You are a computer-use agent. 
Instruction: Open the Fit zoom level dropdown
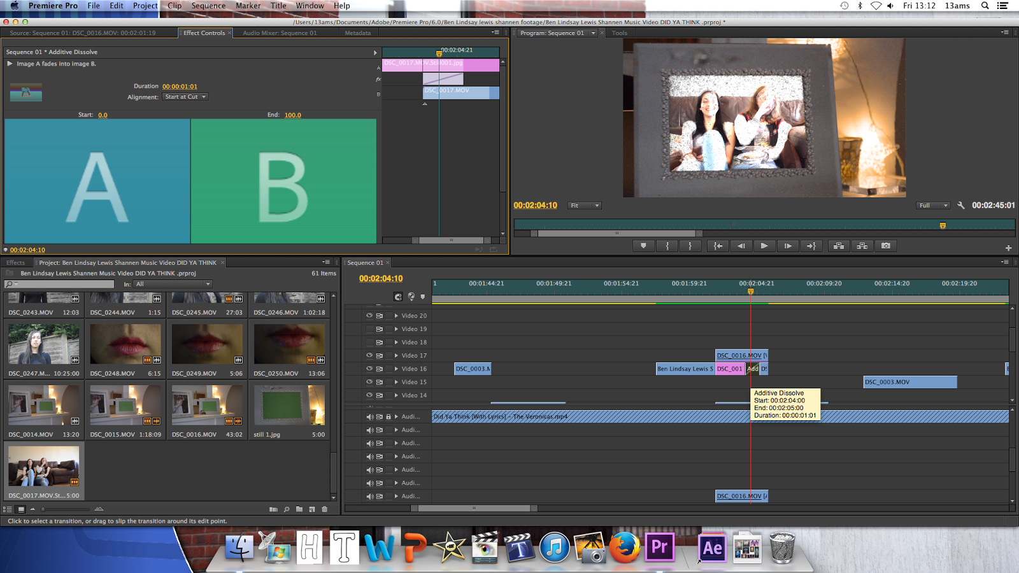tap(585, 206)
